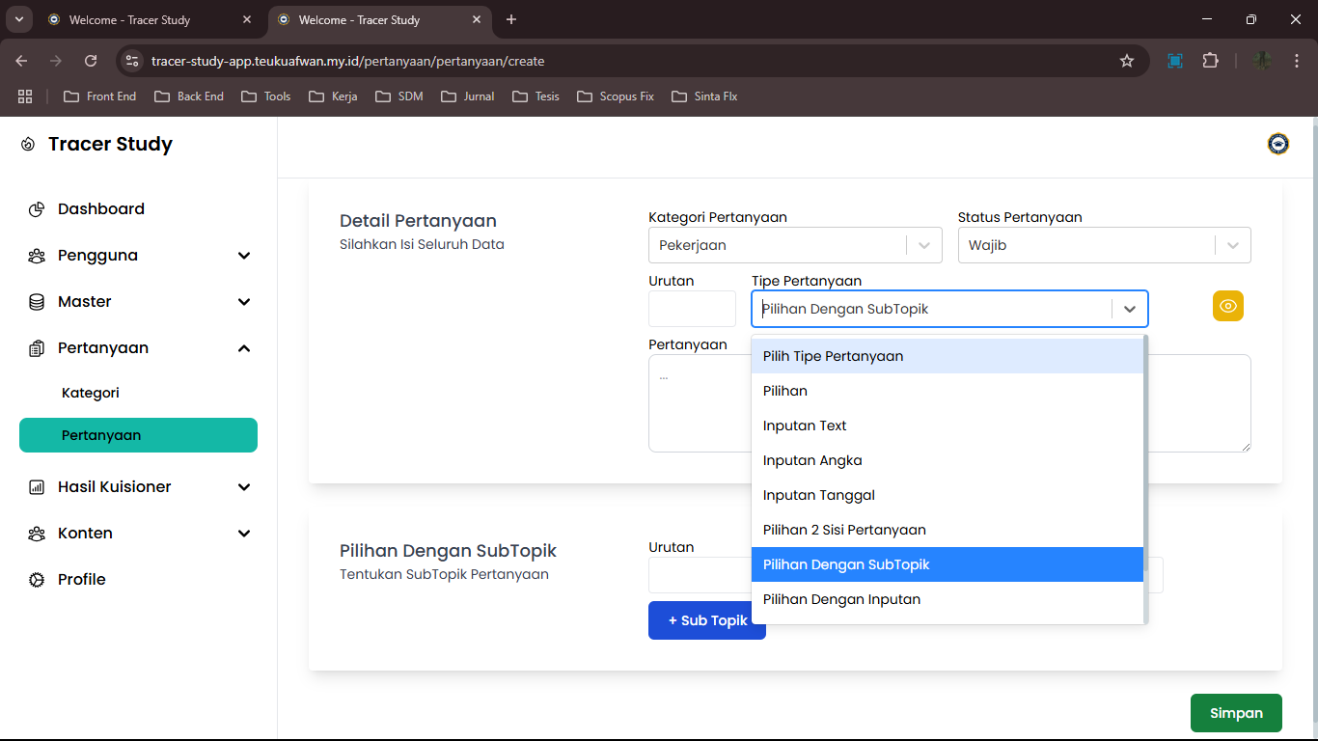The image size is (1318, 741).
Task: Click the Pengguna users icon in sidebar
Action: tap(37, 256)
